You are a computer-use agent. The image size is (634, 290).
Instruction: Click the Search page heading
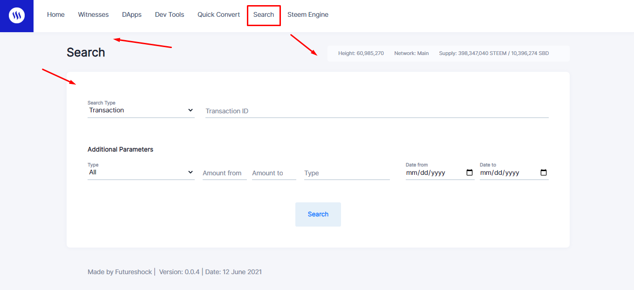tap(86, 52)
